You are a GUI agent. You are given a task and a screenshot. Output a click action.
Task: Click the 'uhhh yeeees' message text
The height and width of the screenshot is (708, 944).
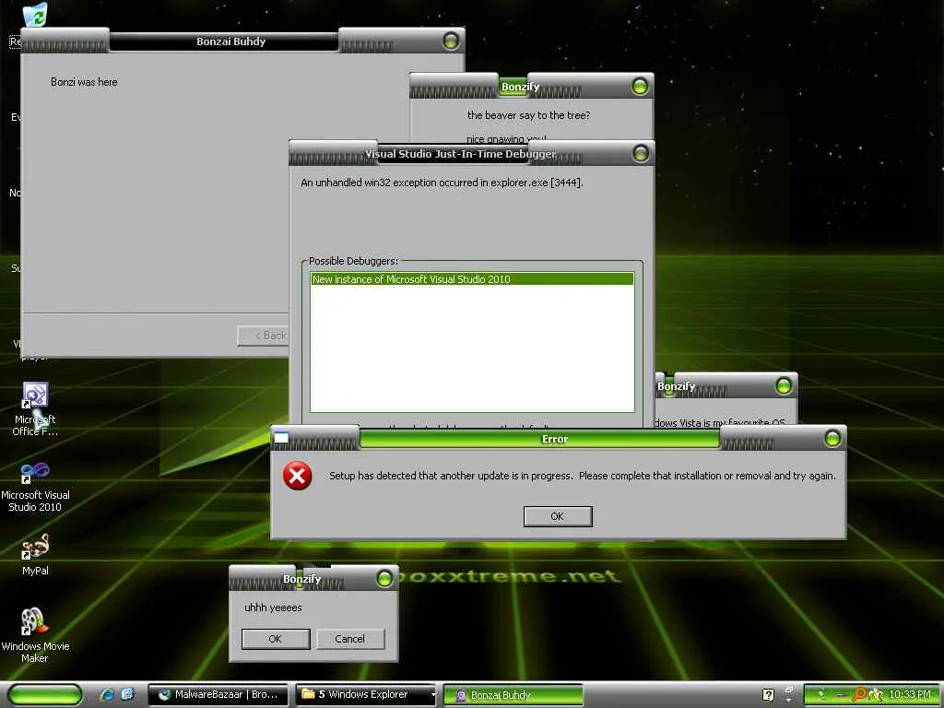(273, 608)
